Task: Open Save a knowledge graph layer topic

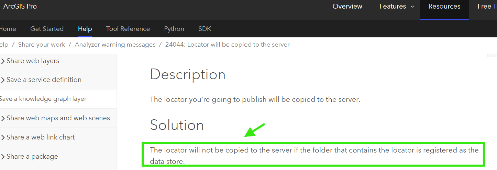Action: [x=43, y=99]
